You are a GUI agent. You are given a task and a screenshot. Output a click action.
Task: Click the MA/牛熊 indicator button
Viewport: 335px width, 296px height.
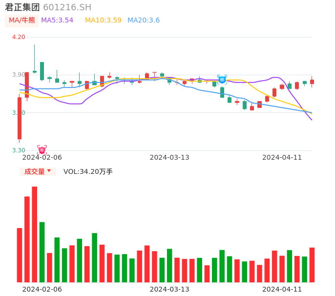coord(22,21)
